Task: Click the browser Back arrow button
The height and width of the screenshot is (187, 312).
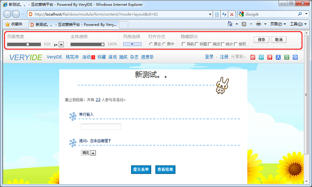Action: (7, 14)
